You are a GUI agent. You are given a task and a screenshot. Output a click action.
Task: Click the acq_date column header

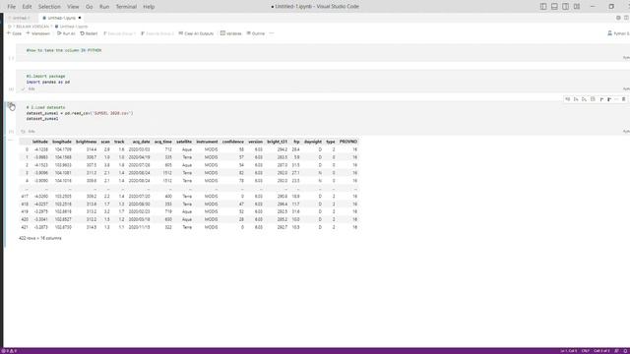pos(141,142)
